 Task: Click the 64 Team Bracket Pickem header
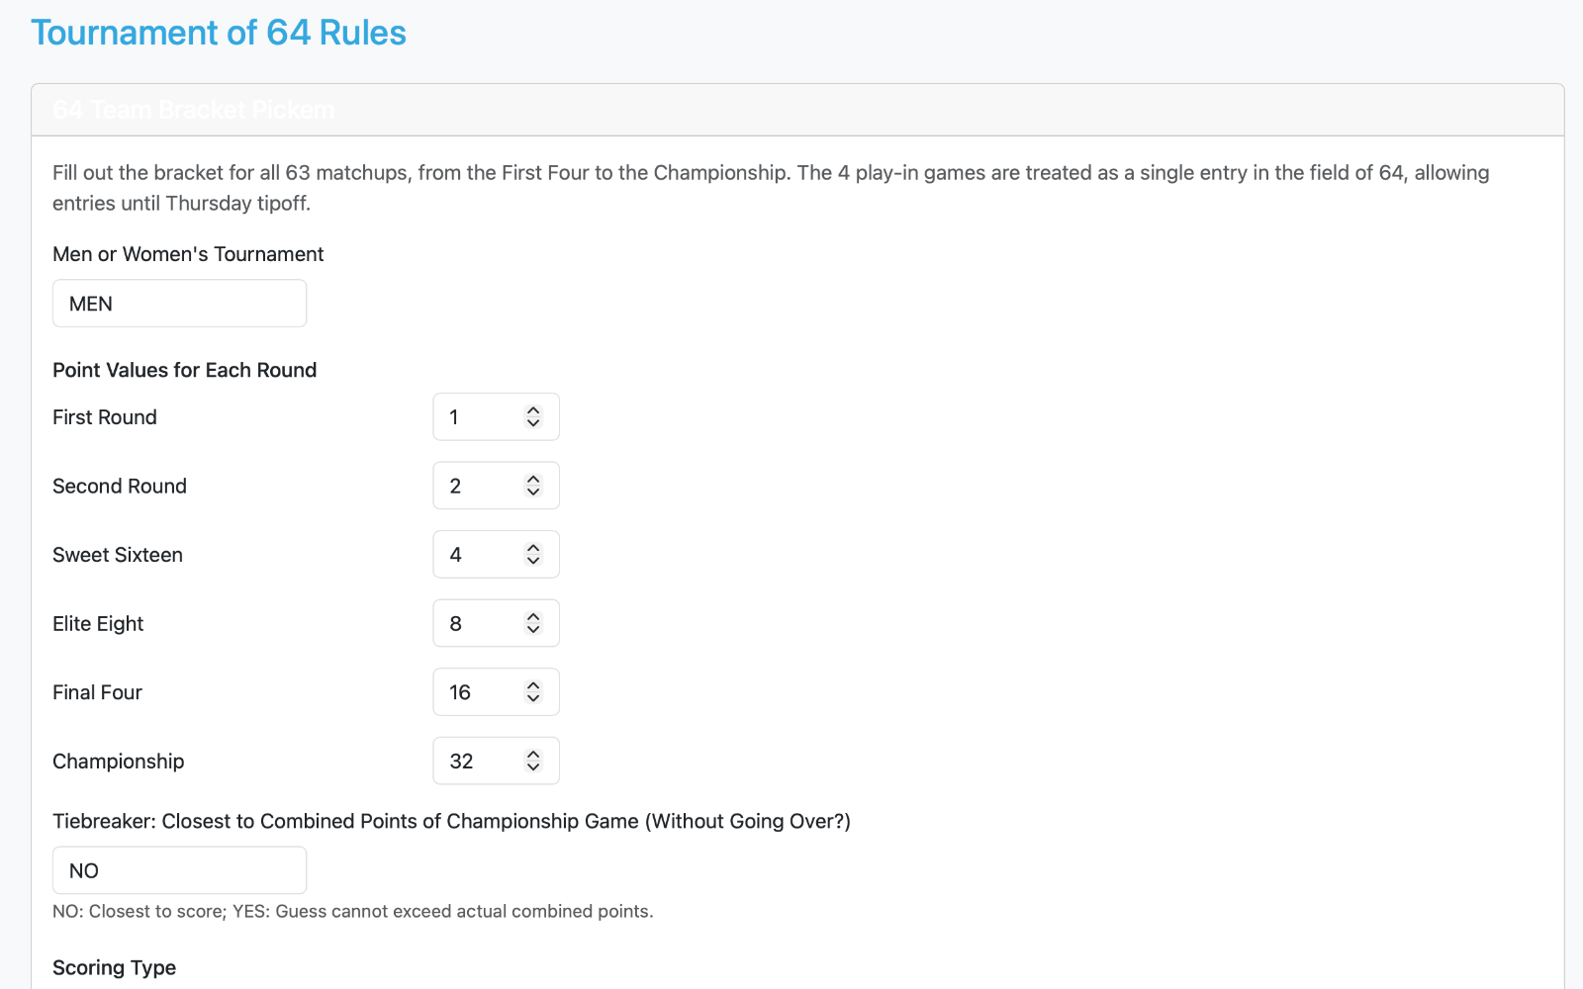pos(193,110)
